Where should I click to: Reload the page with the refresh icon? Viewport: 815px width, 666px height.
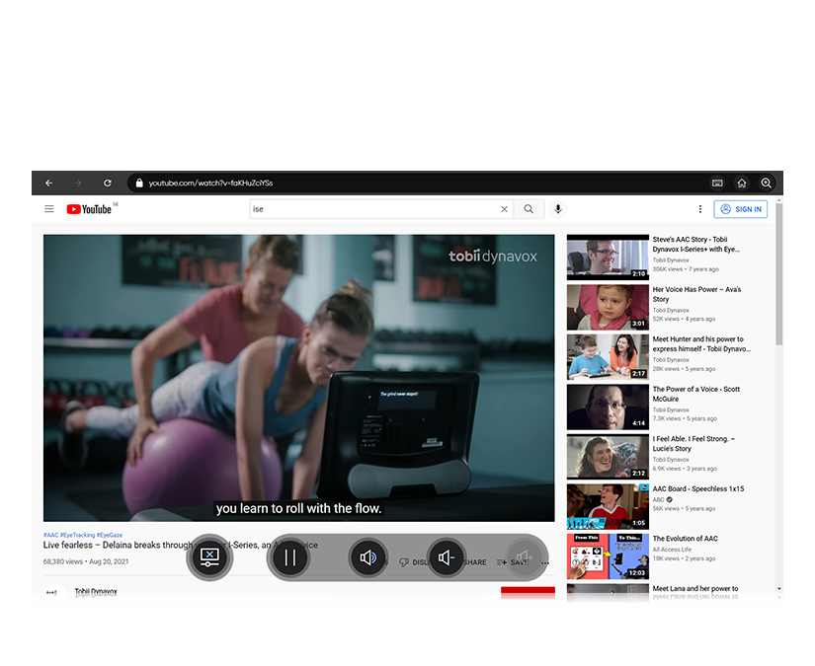click(x=107, y=183)
